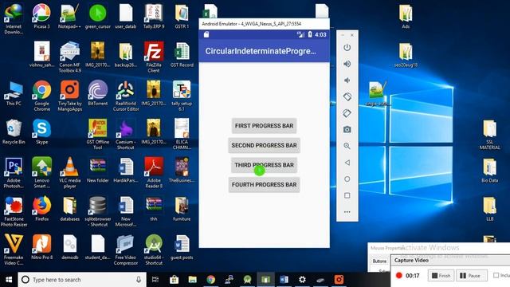510x287 pixels.
Task: Select the TinyTake by MangoApps icon
Action: (x=69, y=96)
